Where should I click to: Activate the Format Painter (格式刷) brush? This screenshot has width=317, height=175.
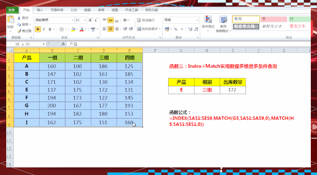(x=19, y=31)
